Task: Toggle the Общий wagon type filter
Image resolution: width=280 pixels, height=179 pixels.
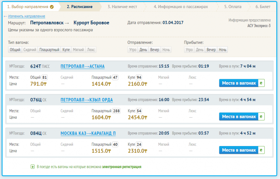Action: click(15, 50)
